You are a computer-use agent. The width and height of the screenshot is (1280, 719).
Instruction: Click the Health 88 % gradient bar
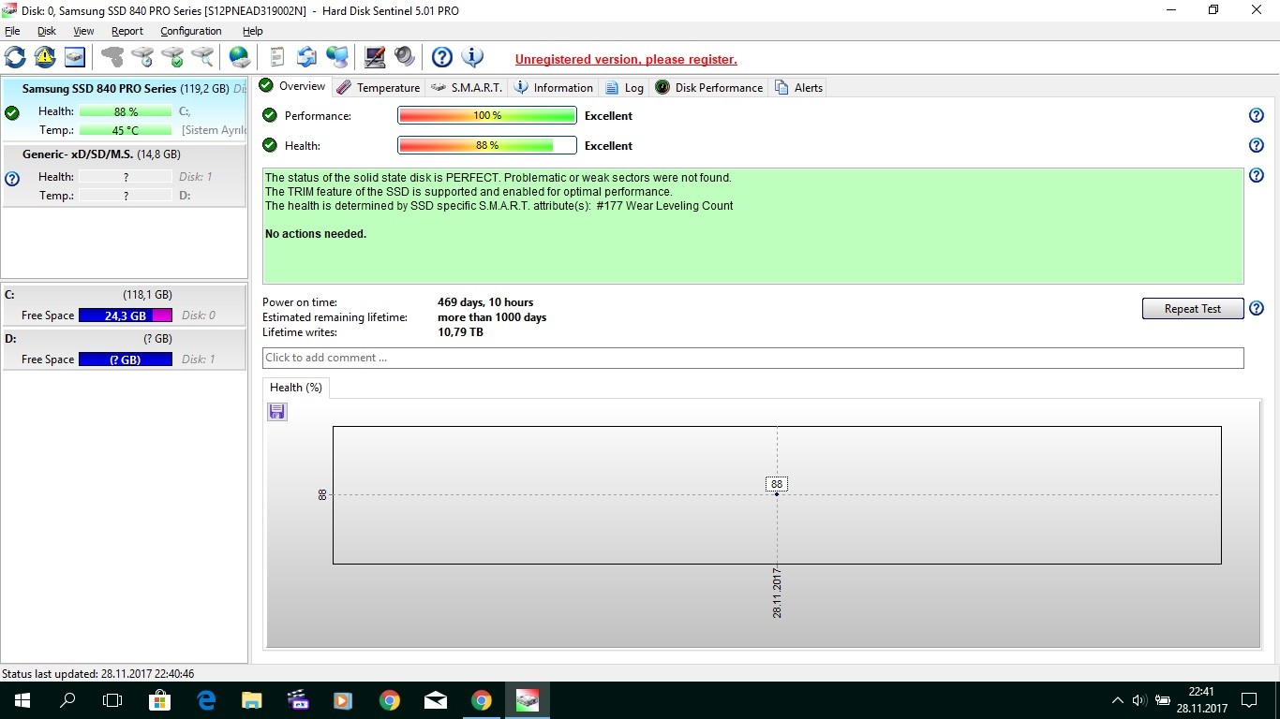pos(487,146)
